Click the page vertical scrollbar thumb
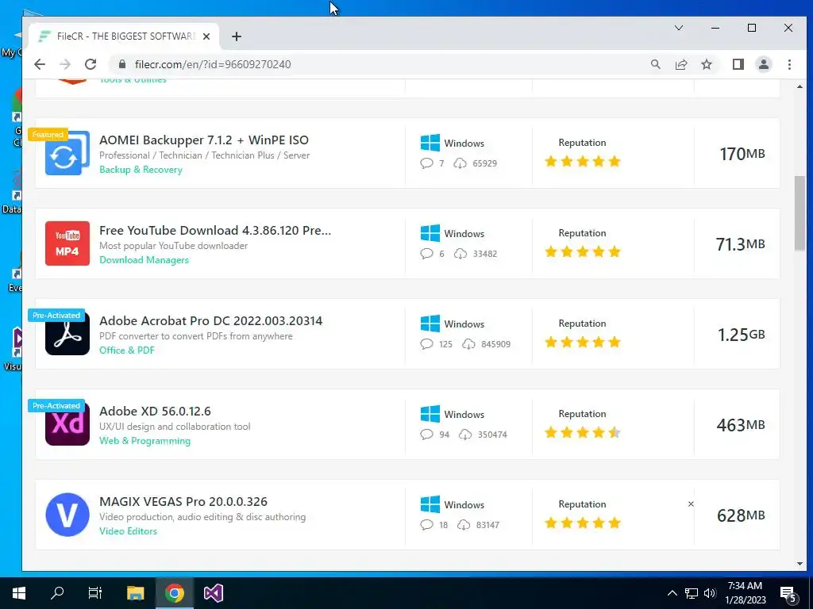 800,213
